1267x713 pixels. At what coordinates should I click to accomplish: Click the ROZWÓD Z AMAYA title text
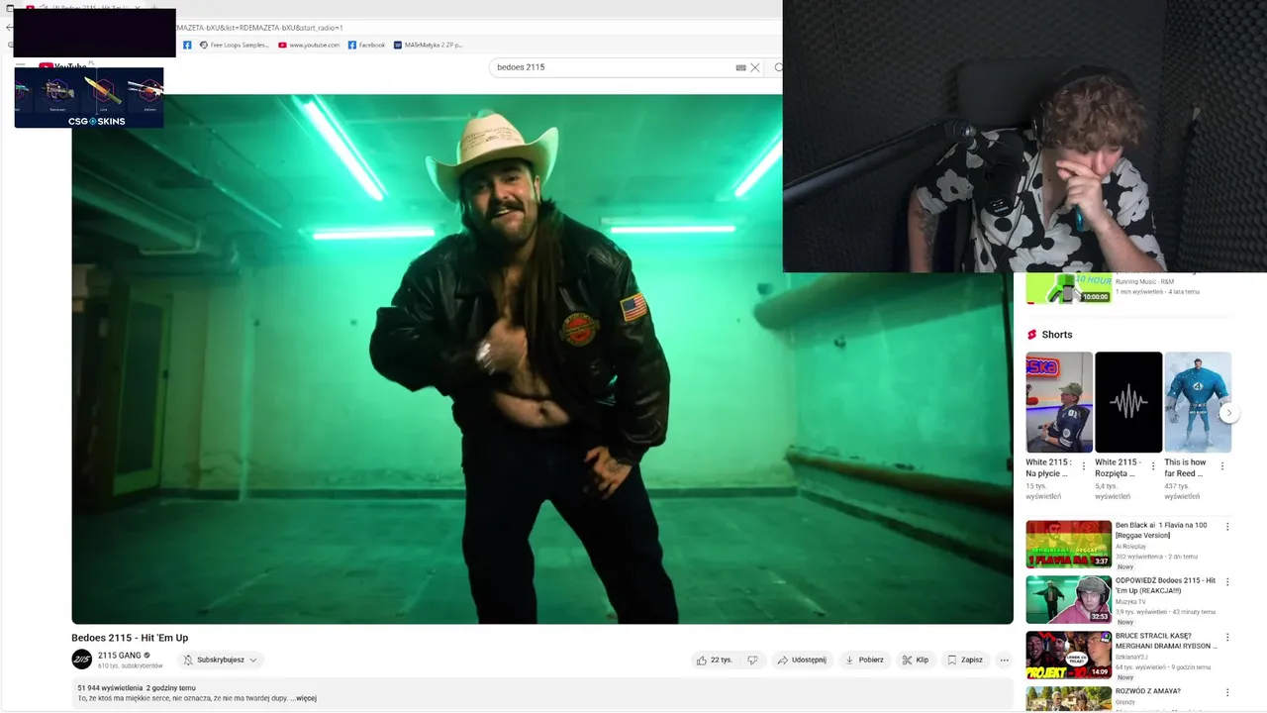click(x=1148, y=691)
